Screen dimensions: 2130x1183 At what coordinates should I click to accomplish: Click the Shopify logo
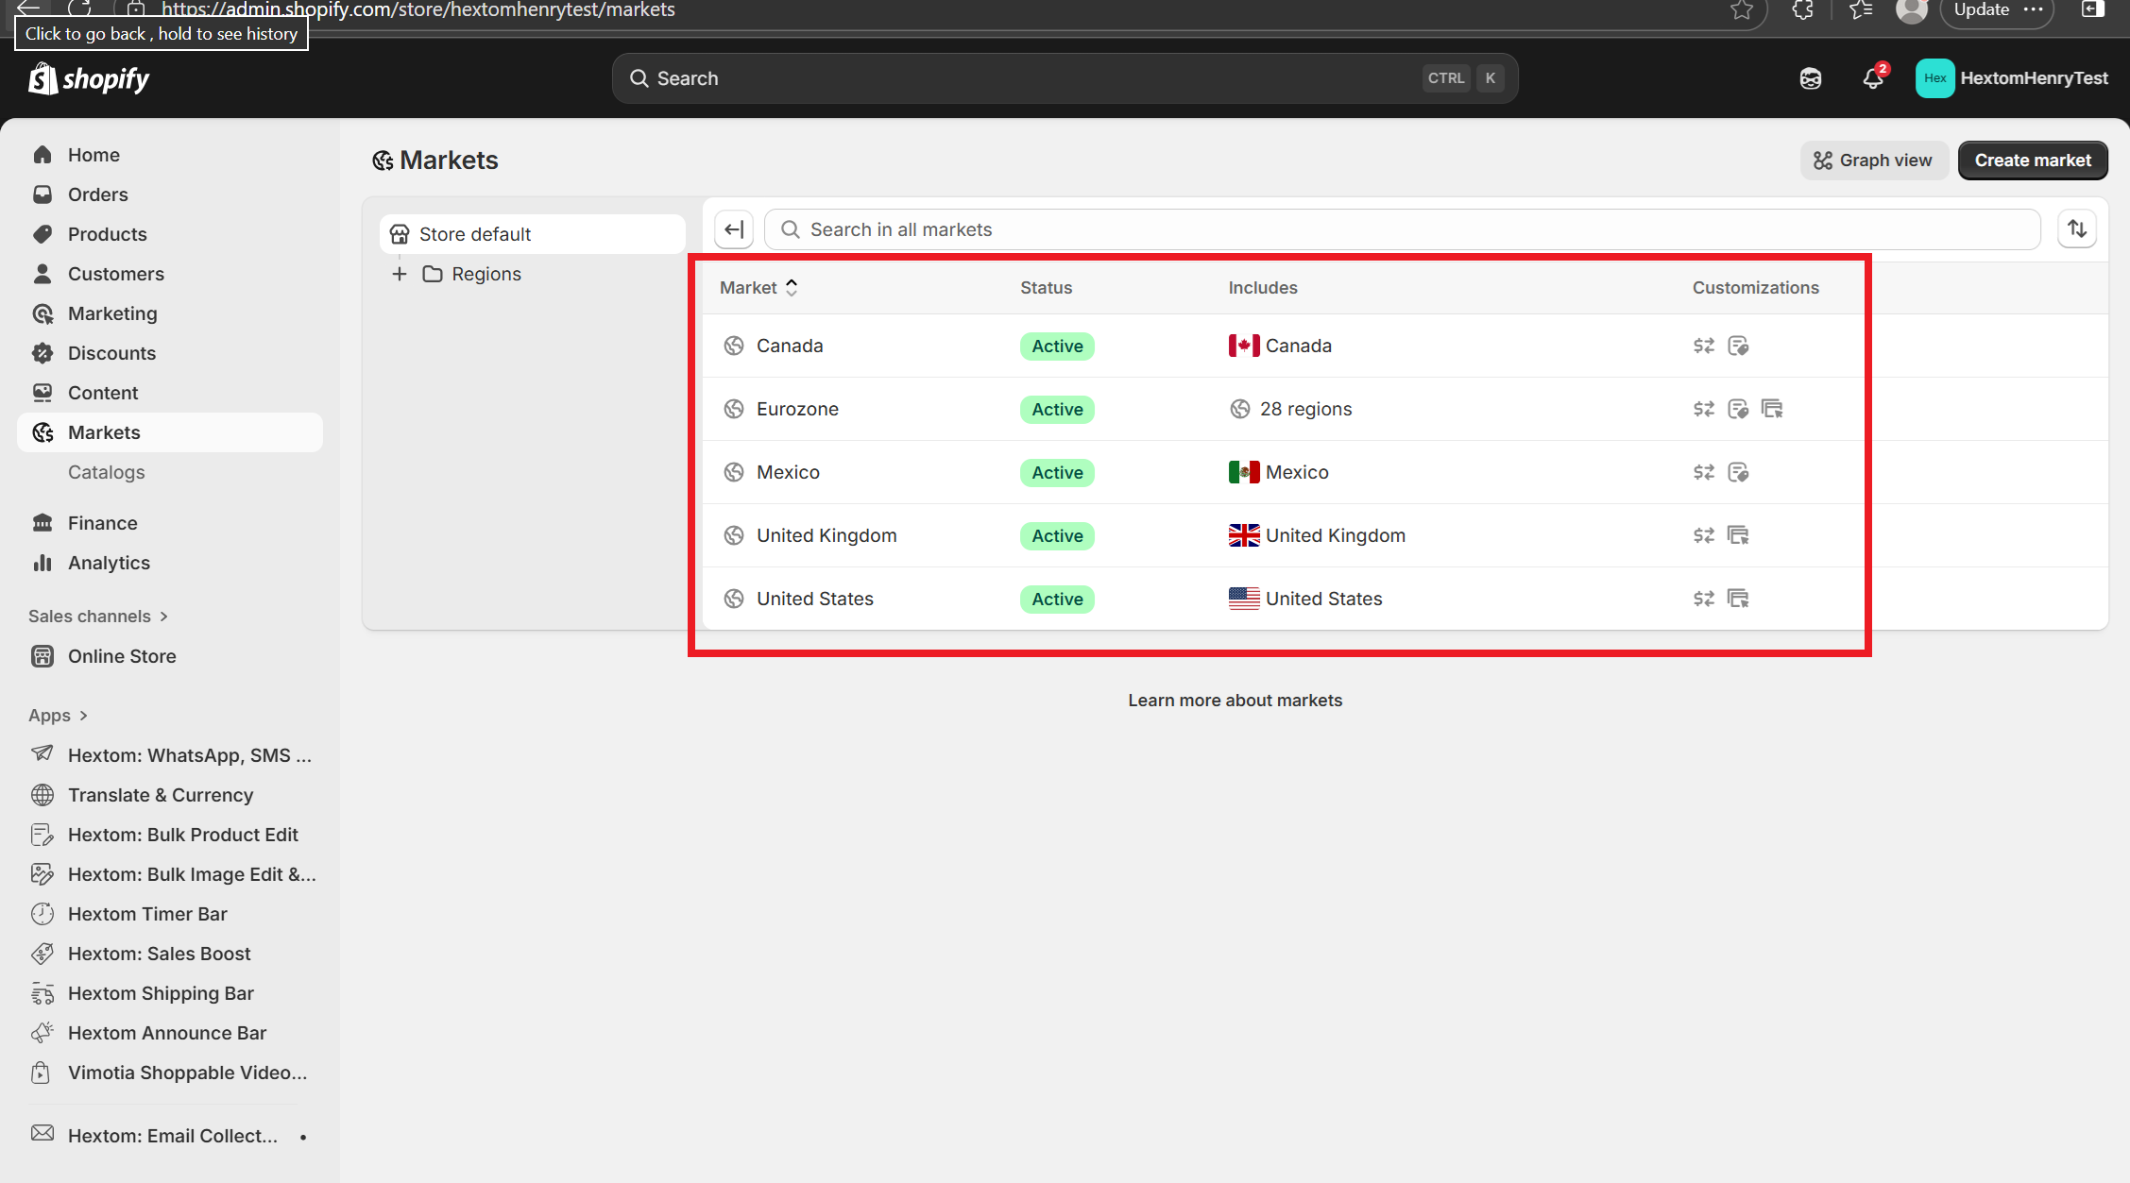tap(90, 79)
